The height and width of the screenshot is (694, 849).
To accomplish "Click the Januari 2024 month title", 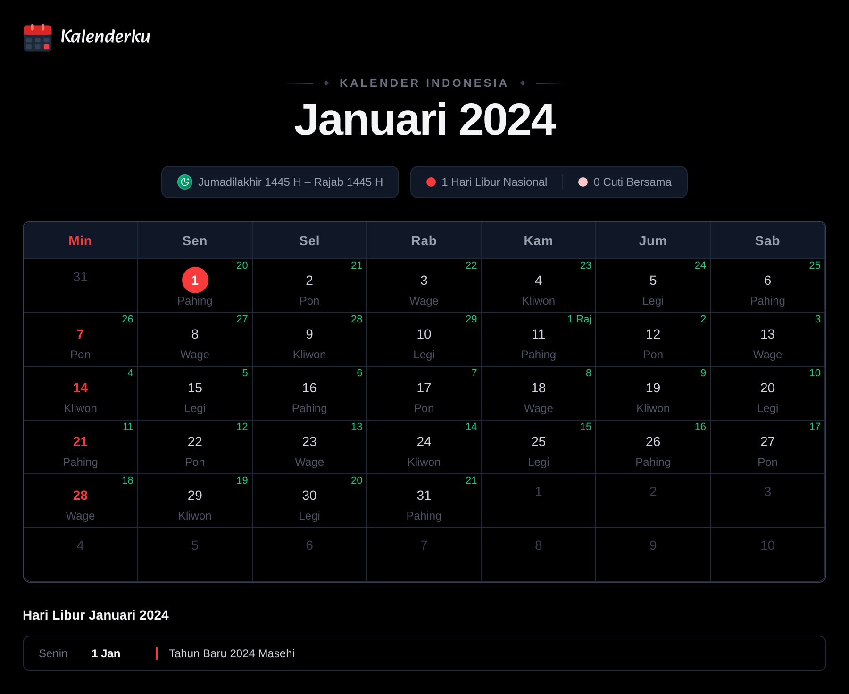I will click(x=424, y=119).
